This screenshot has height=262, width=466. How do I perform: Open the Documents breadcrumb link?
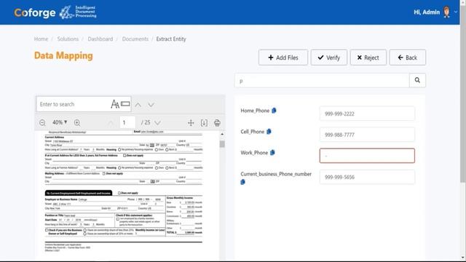point(135,39)
